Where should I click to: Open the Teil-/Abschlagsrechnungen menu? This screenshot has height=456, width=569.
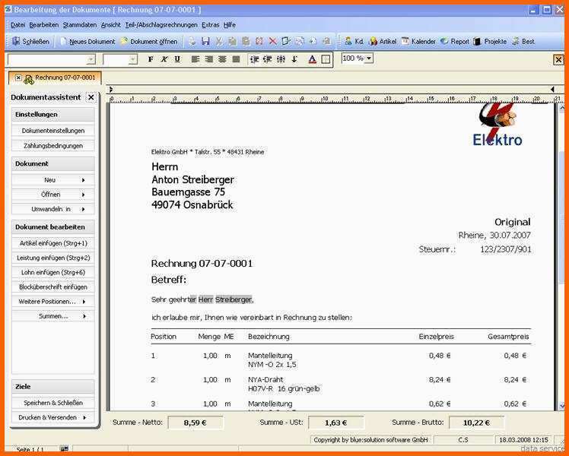click(161, 24)
